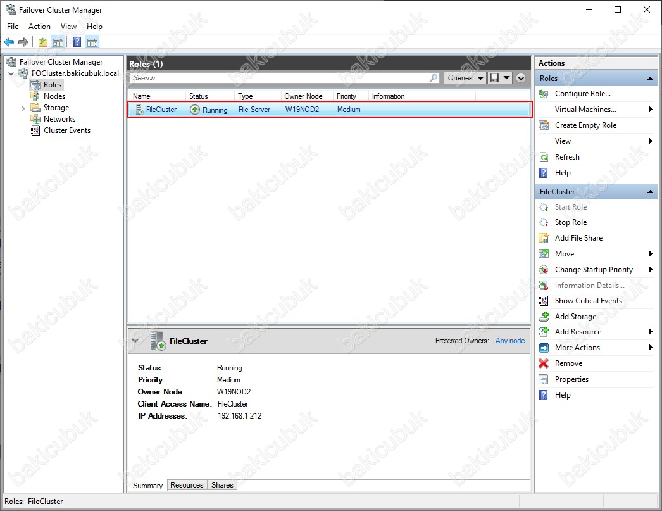Image resolution: width=662 pixels, height=511 pixels.
Task: Click the Back arrow toolbar icon
Action: coord(9,42)
